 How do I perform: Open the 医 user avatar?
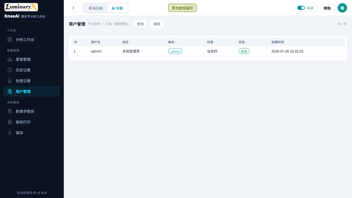pyautogui.click(x=342, y=8)
